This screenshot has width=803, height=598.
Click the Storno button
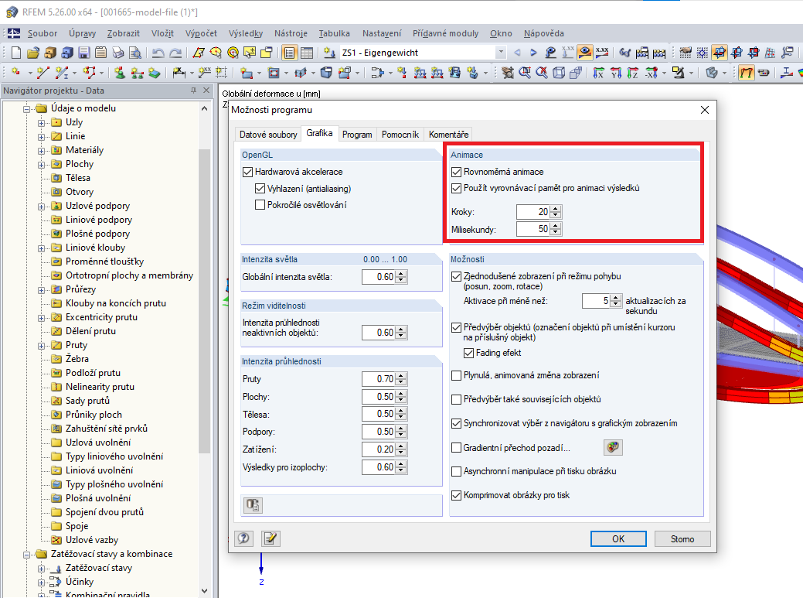coord(682,539)
